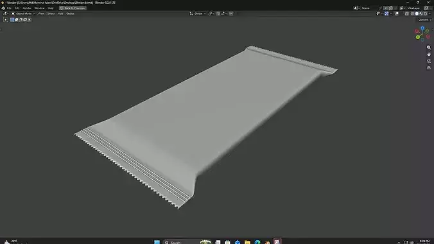Choose the Invert selection mode icon

point(25,20)
